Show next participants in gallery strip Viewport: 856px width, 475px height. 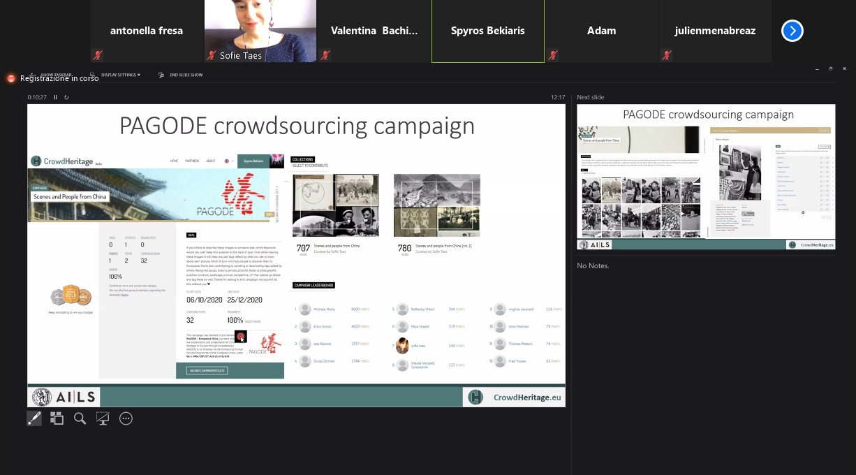[792, 31]
